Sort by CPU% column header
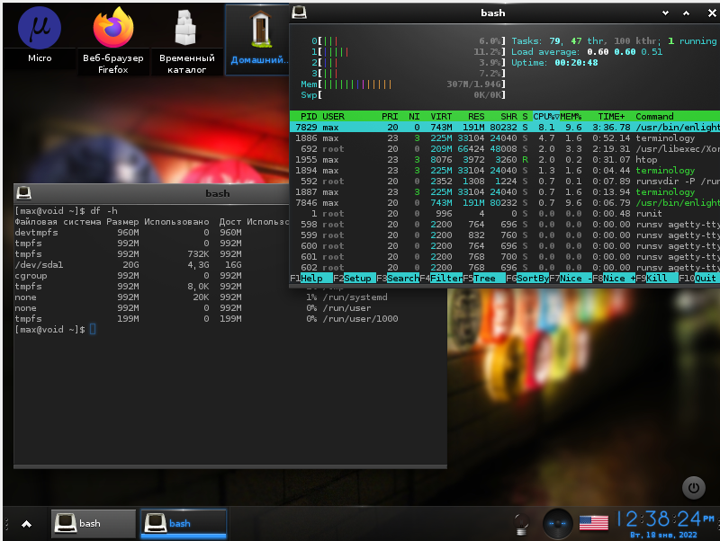The image size is (720, 541). pyautogui.click(x=546, y=117)
